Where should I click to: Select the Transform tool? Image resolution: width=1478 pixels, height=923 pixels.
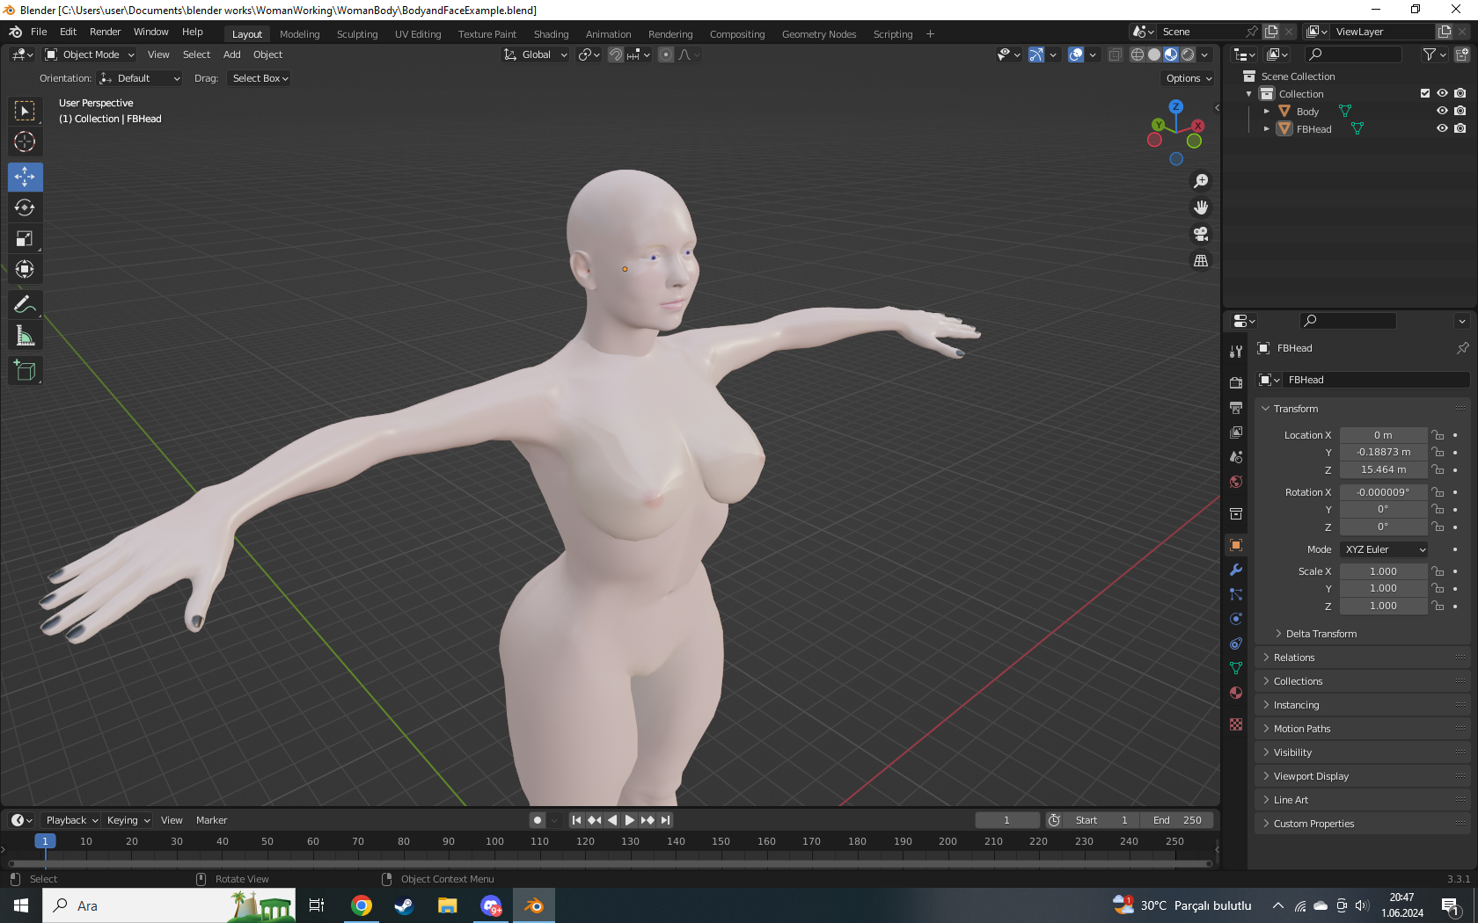click(x=25, y=269)
